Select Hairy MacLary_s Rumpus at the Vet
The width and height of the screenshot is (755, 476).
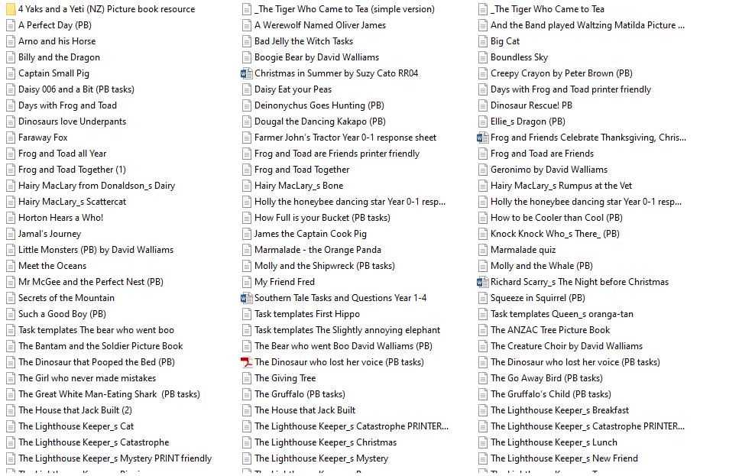561,186
